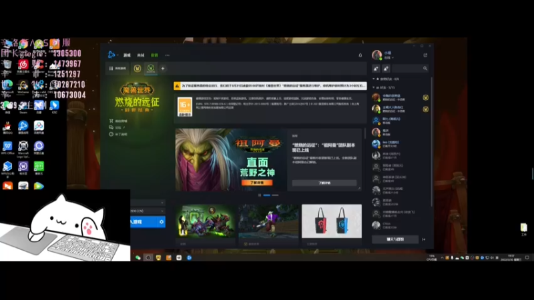Select the second carousel indicator
This screenshot has height=300, width=534.
pos(275,195)
